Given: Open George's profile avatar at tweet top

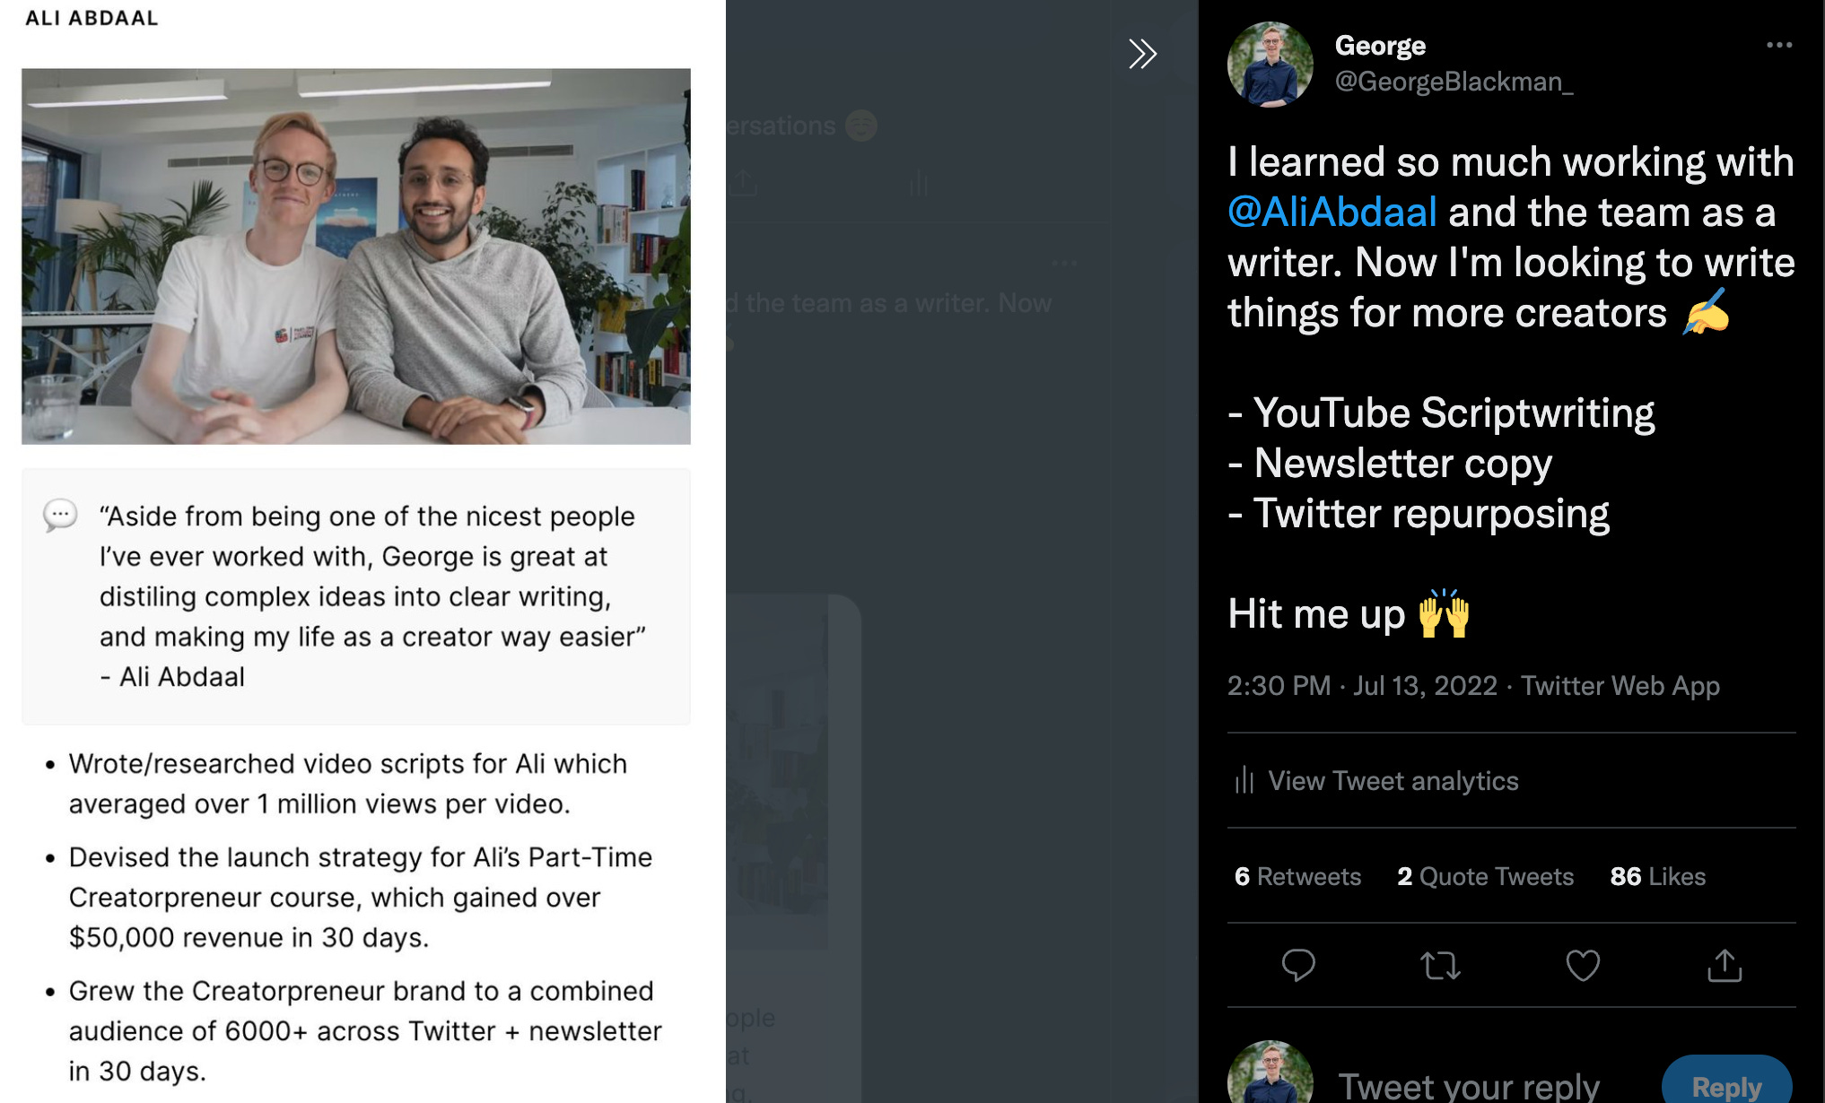Looking at the screenshot, I should [1270, 65].
